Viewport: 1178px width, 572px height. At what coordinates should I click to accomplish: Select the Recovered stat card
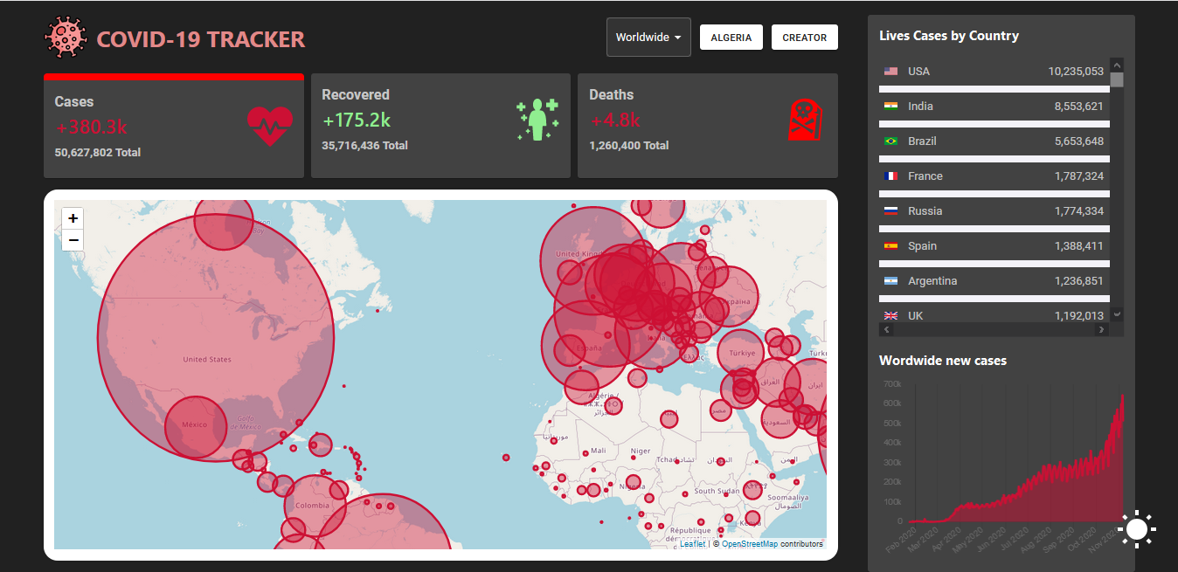440,126
